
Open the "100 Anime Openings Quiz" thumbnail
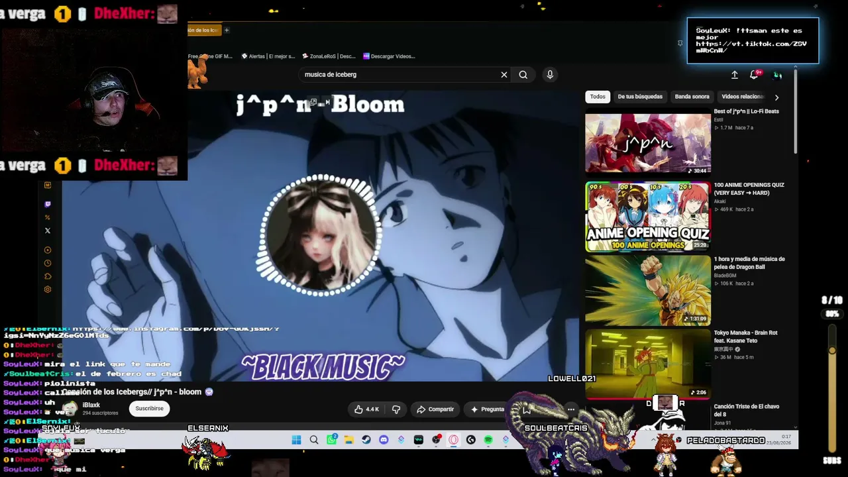(648, 217)
